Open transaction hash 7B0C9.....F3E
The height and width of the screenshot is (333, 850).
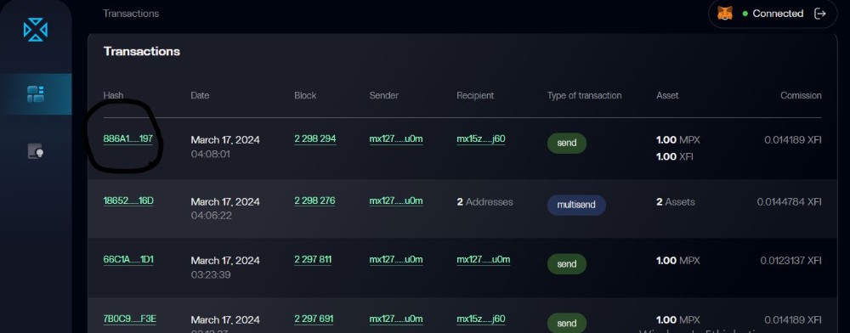point(129,319)
